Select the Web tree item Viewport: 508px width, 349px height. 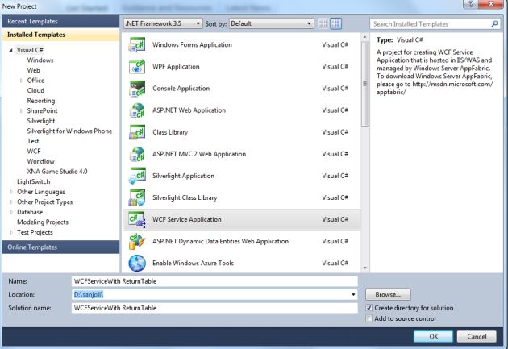(x=33, y=70)
